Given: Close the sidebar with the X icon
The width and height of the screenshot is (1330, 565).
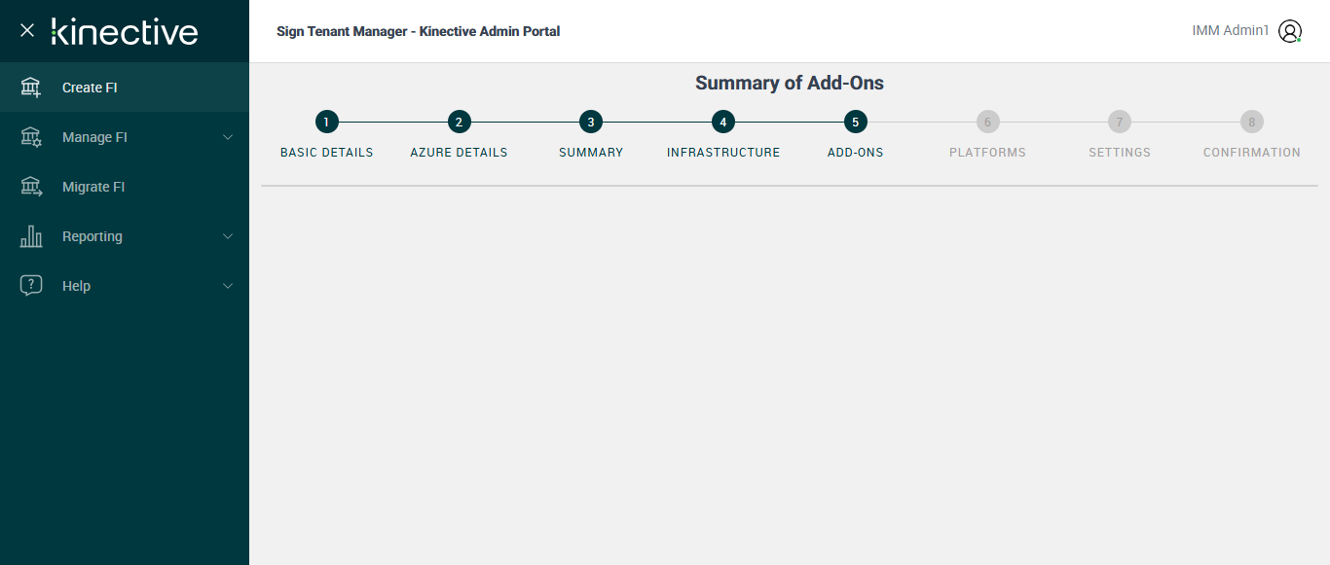Looking at the screenshot, I should click(x=27, y=30).
